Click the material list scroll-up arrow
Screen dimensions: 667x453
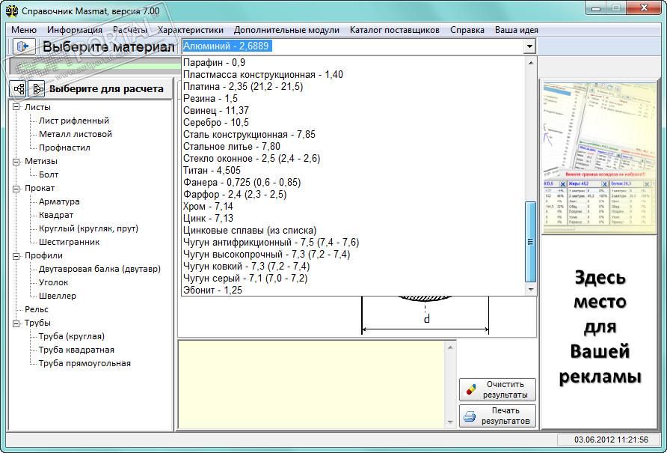[530, 63]
